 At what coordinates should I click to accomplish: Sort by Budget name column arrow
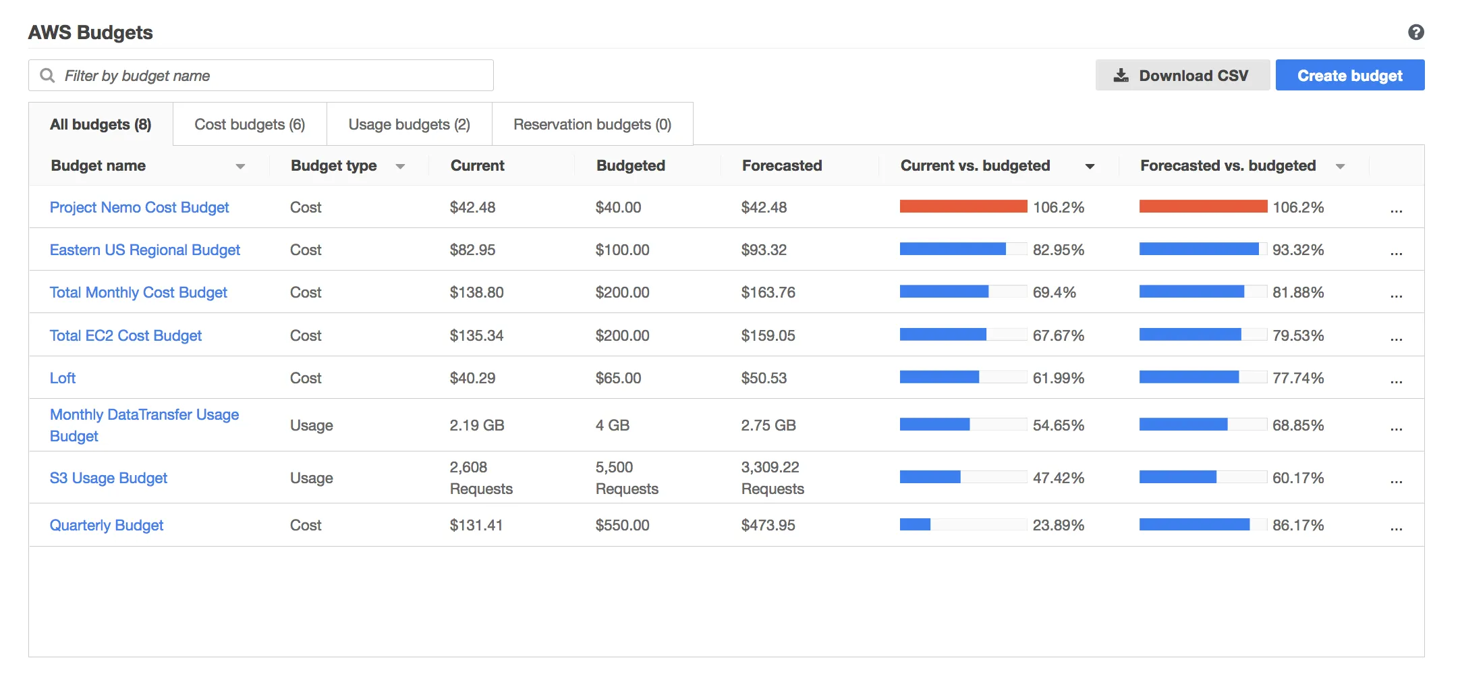(240, 166)
